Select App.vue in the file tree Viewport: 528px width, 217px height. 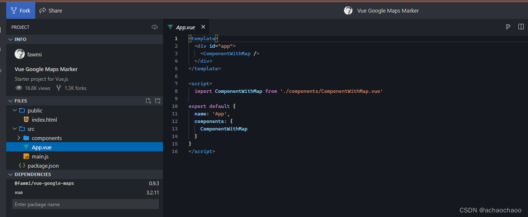(84, 147)
